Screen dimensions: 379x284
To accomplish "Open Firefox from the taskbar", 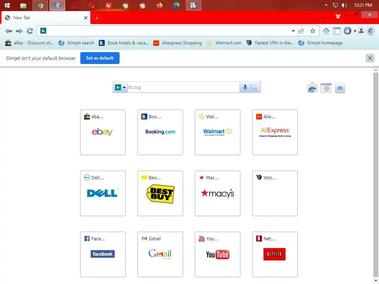I will 159,5.
